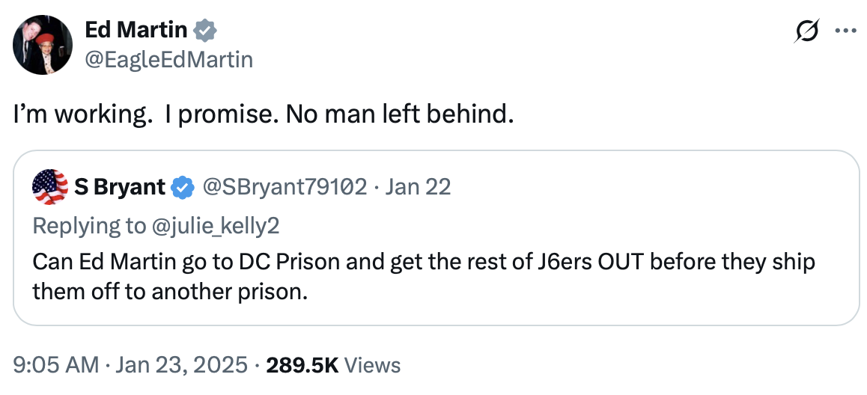Click the @EagleEdMartin handle
This screenshot has width=867, height=395.
(x=168, y=59)
